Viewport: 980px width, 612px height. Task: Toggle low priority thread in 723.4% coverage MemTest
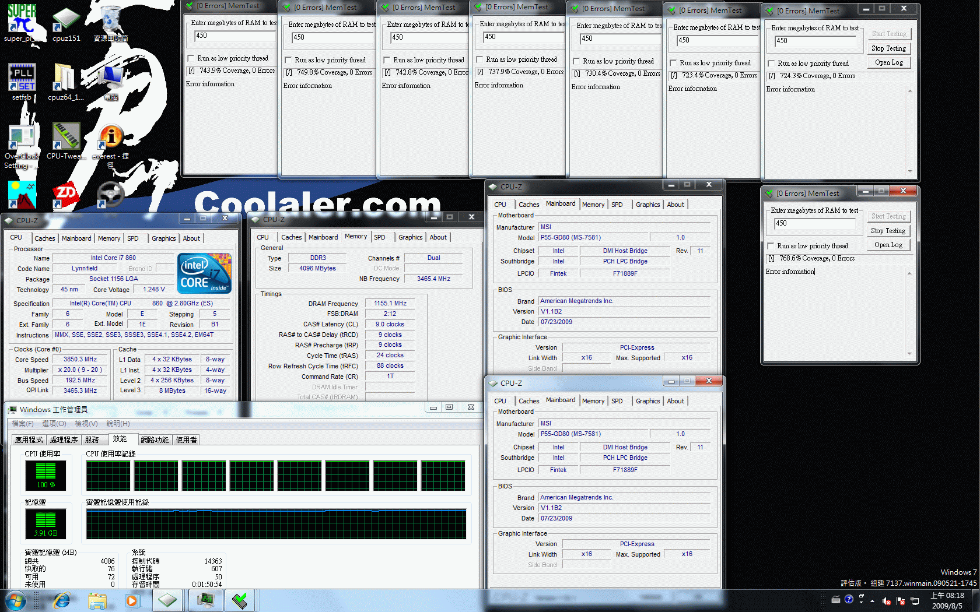(673, 63)
